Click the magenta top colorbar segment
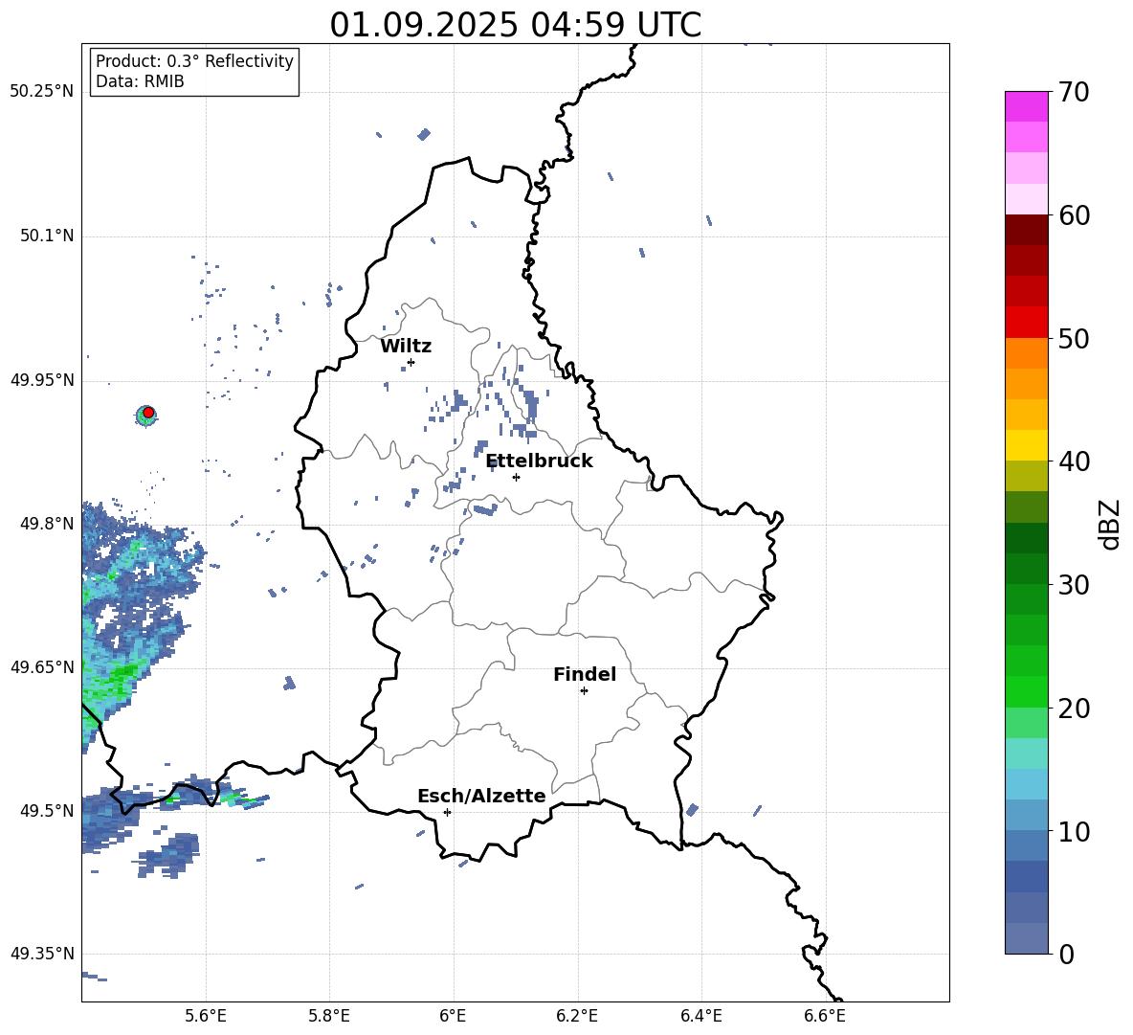This screenshot has width=1133, height=1035. click(x=1026, y=106)
